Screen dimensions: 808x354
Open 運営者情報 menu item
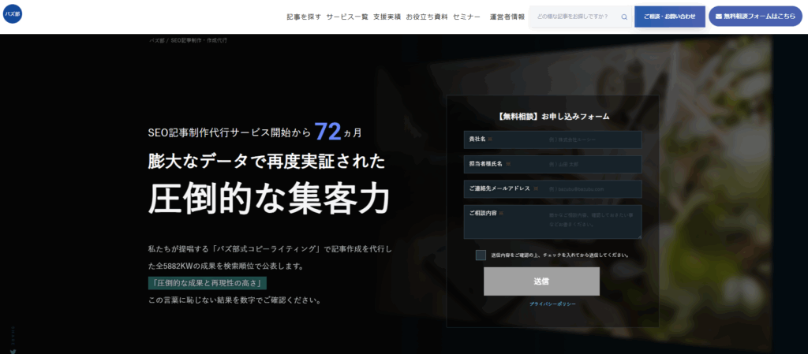507,17
